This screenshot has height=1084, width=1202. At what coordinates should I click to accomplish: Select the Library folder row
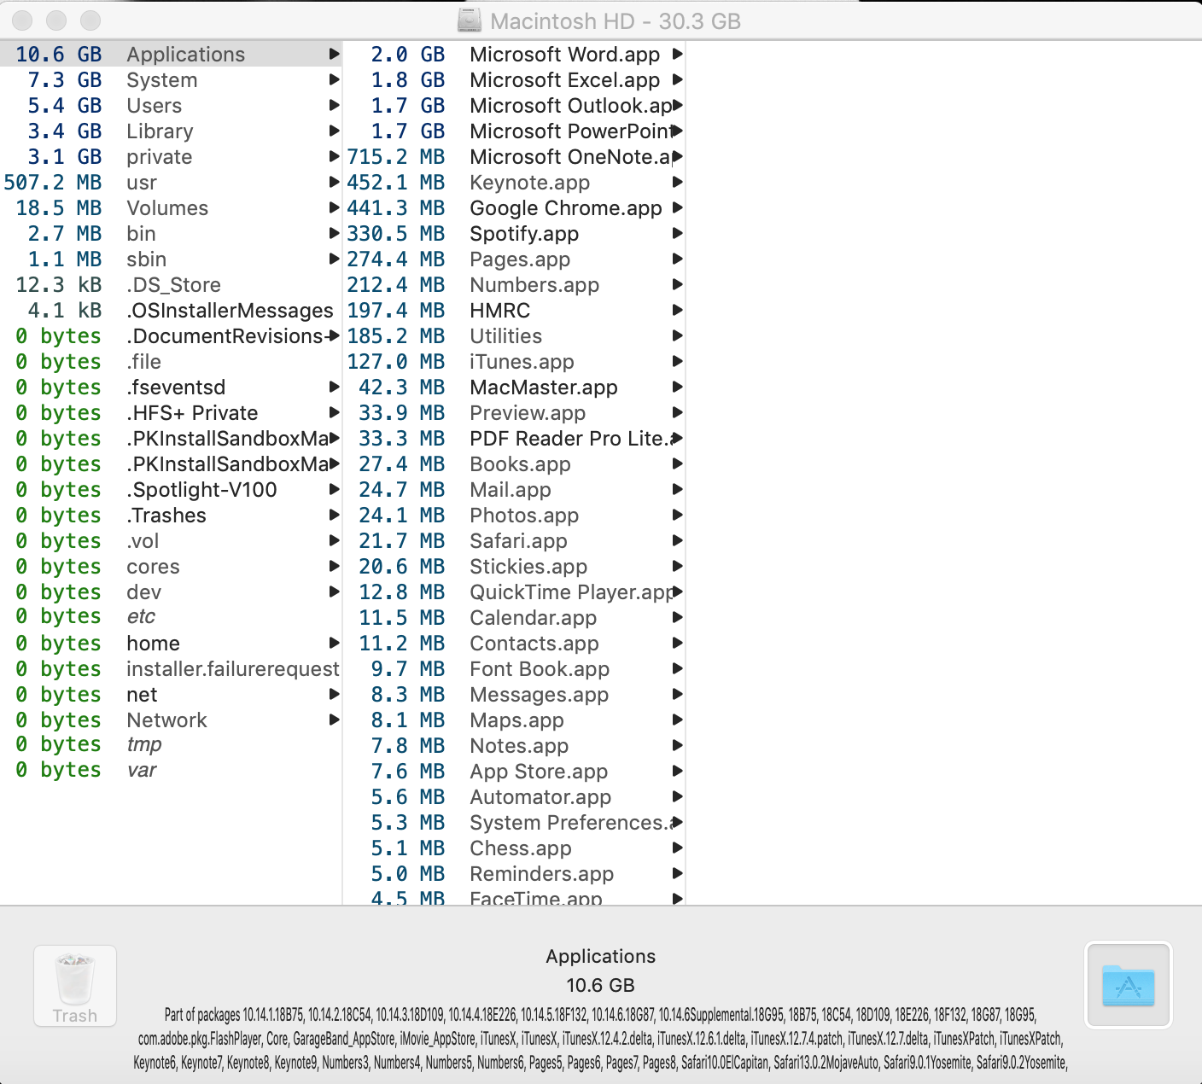point(171,131)
